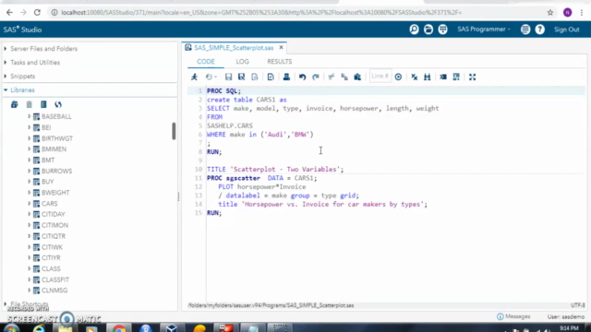Maximize the code editor view
The height and width of the screenshot is (332, 591).
tap(472, 77)
